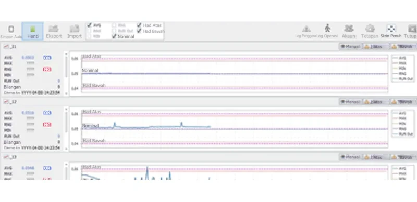Click the chart icon beside _13
Viewport: 417px width, 202px height.
pos(6,157)
